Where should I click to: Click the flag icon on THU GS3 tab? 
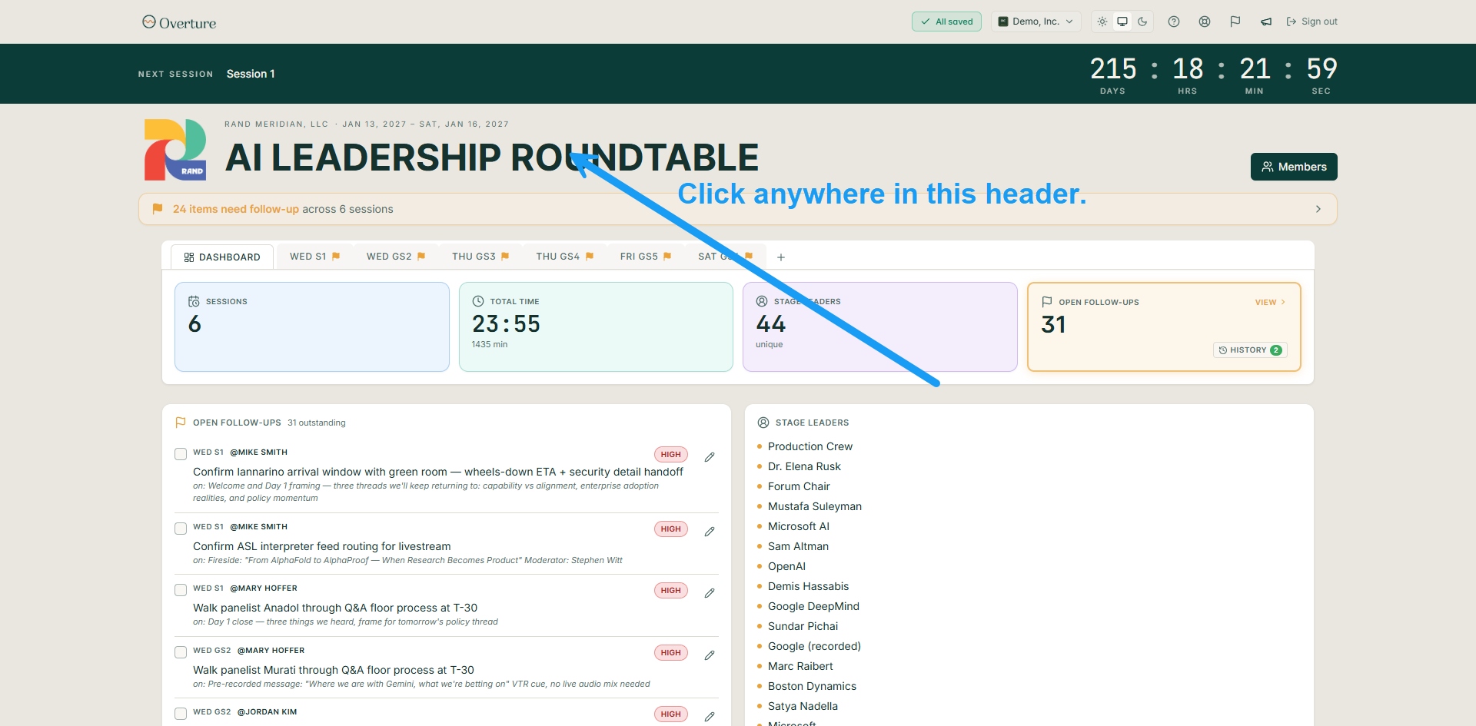click(x=505, y=257)
